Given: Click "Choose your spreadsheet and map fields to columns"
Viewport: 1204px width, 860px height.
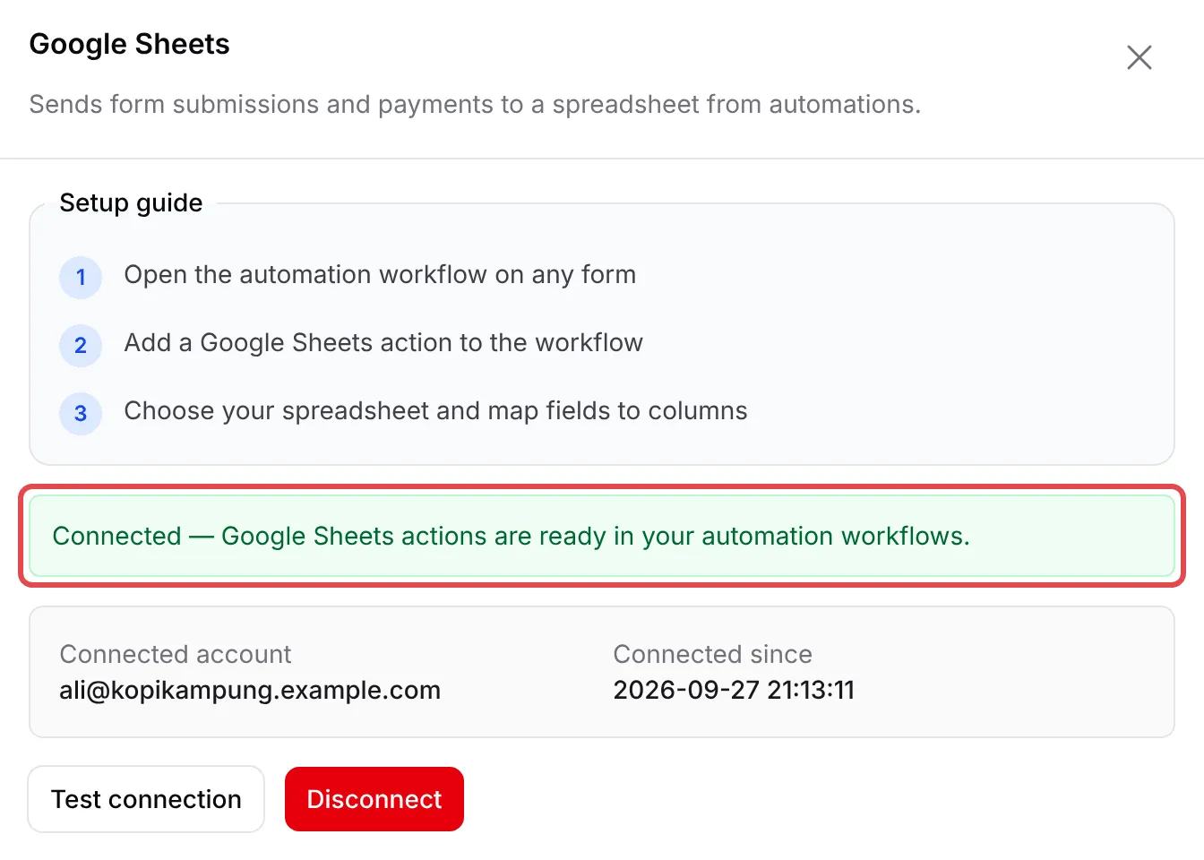Looking at the screenshot, I should pos(435,410).
